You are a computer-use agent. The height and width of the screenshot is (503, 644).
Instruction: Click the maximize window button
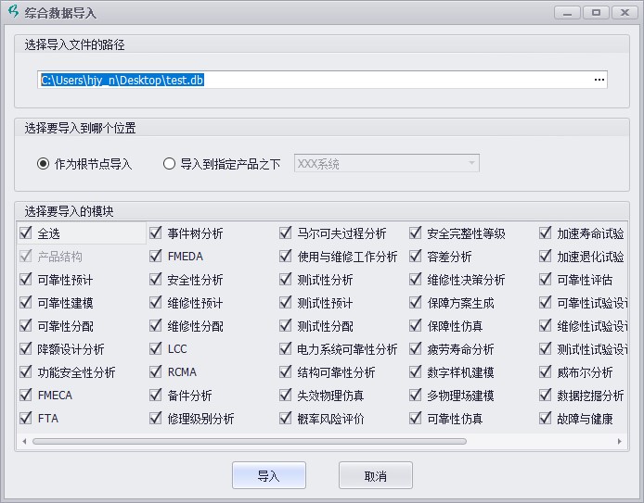point(596,12)
